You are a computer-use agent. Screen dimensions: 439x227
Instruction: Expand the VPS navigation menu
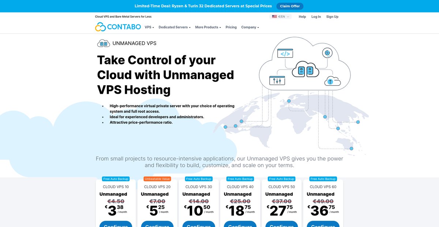[149, 27]
